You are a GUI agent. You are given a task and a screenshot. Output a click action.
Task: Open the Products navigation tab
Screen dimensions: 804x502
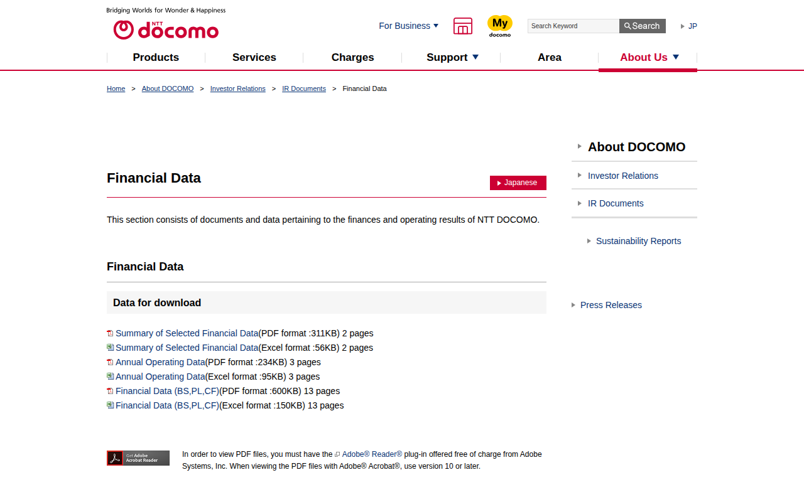pyautogui.click(x=156, y=57)
